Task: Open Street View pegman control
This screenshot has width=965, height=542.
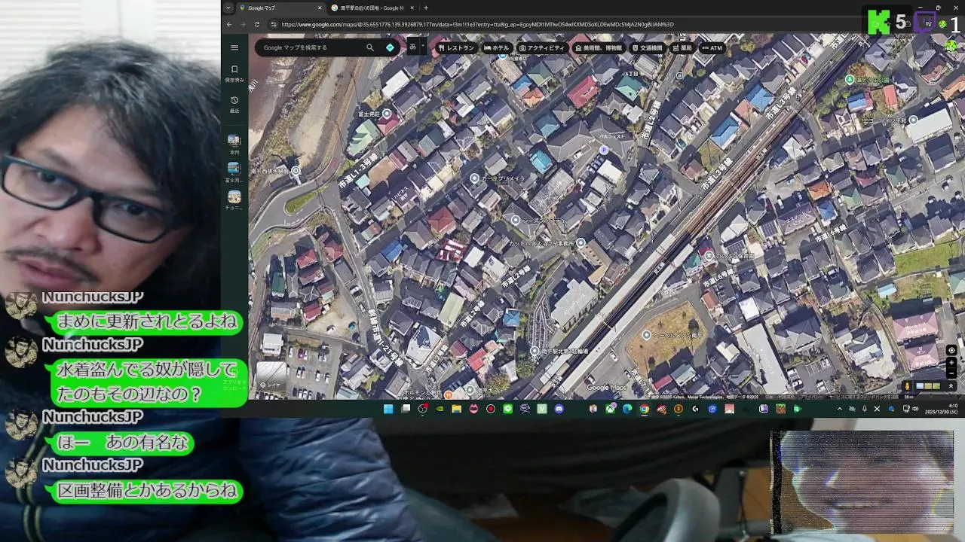Action: (x=908, y=386)
